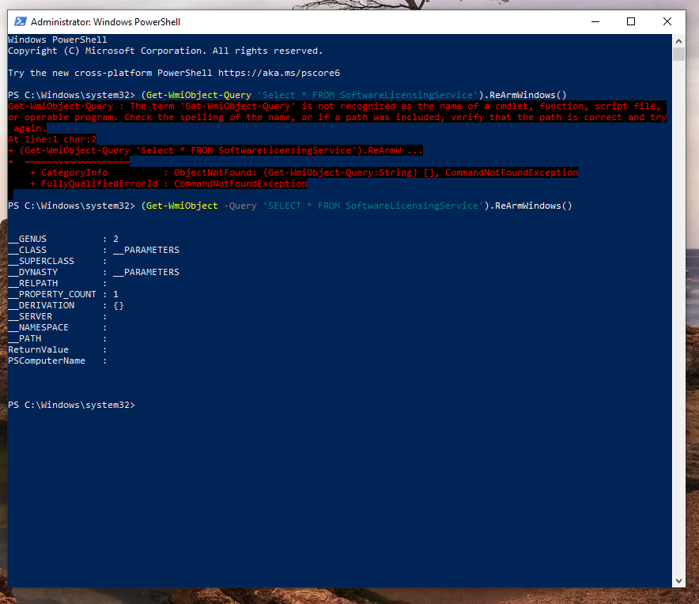Click the '__DYNASTY' property label
This screenshot has height=604, width=699.
click(x=33, y=272)
